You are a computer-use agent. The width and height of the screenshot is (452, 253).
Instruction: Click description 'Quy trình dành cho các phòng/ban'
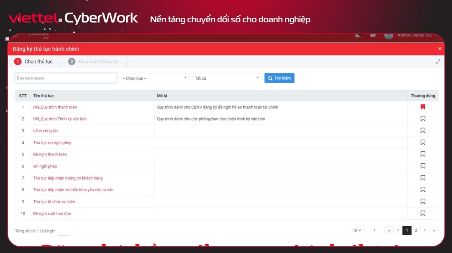(x=211, y=119)
